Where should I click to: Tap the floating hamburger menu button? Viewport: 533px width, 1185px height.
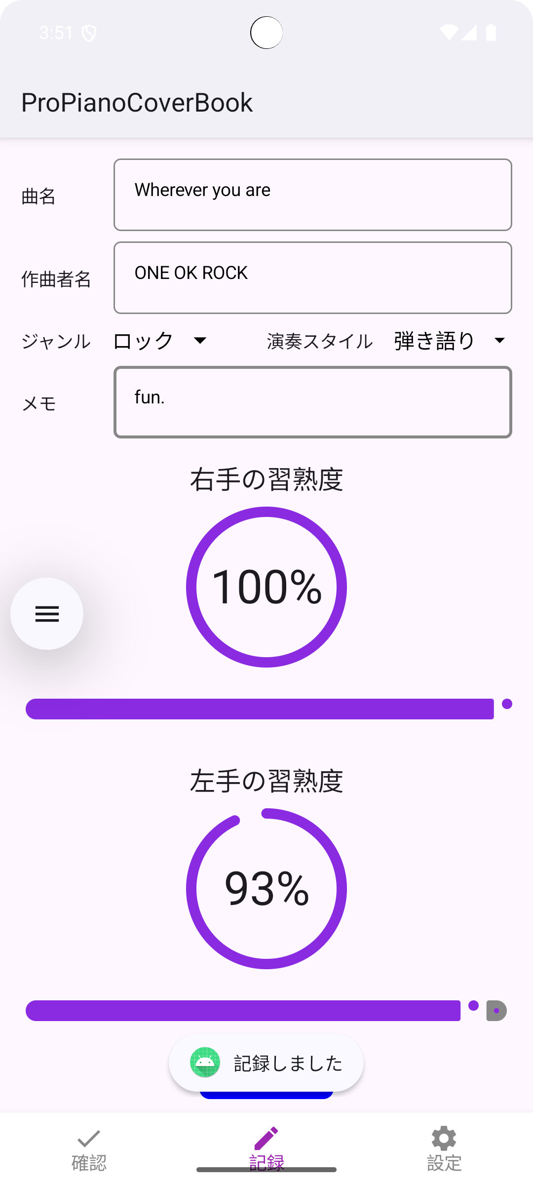click(47, 614)
